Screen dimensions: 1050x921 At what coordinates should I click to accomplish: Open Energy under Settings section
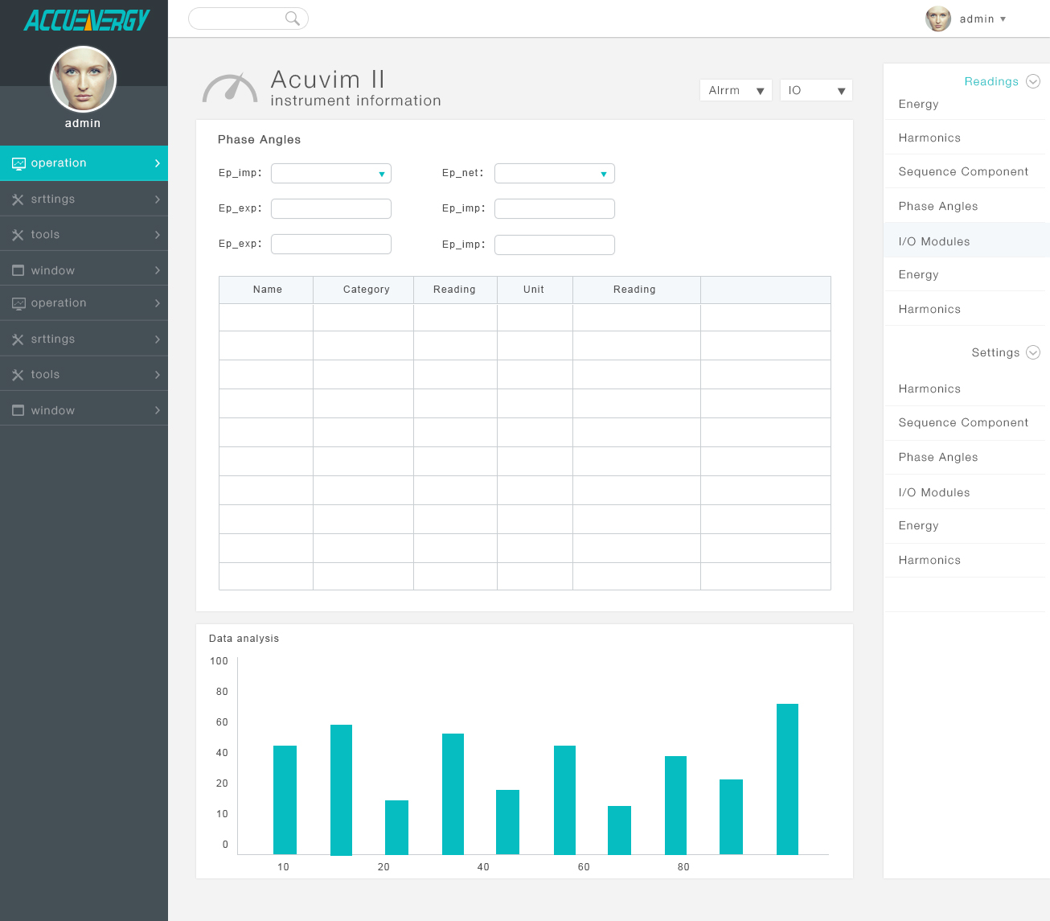coord(919,525)
